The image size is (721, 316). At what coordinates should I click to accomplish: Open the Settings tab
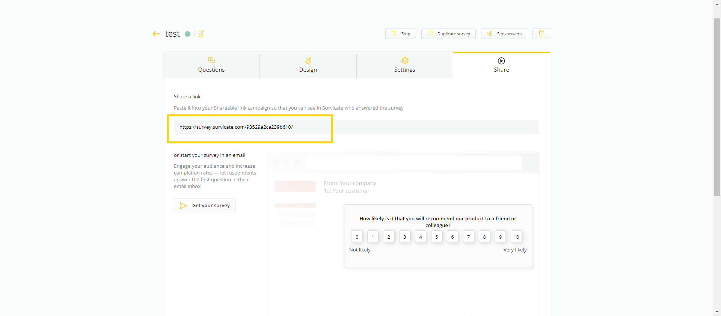point(405,65)
